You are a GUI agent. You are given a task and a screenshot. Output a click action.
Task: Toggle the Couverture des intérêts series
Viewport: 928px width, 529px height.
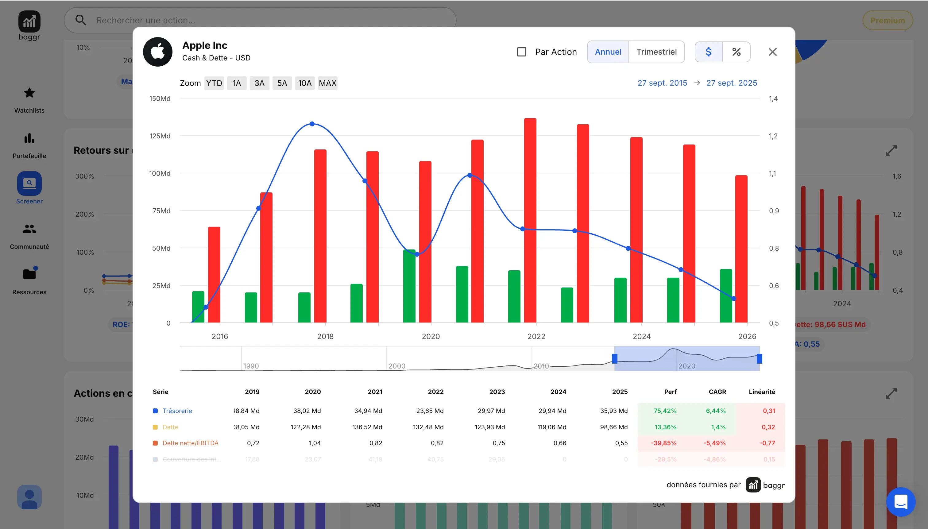click(191, 459)
